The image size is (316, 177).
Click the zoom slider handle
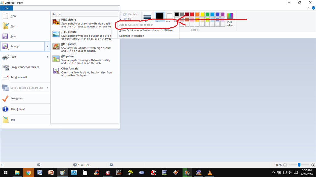(299, 165)
